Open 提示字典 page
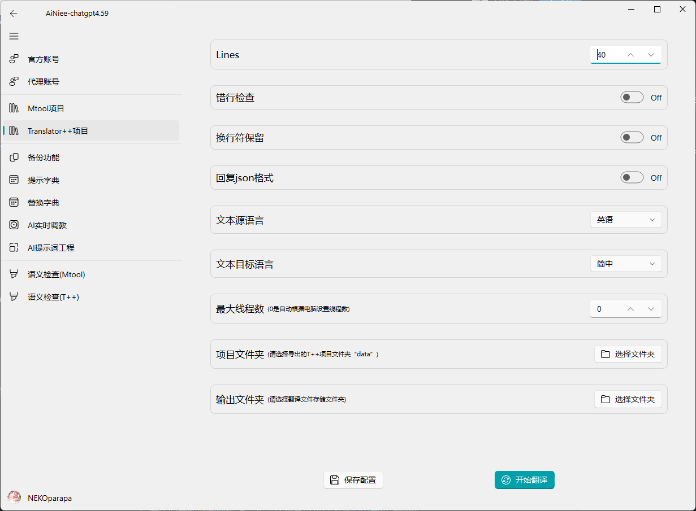This screenshot has height=511, width=696. point(91,180)
